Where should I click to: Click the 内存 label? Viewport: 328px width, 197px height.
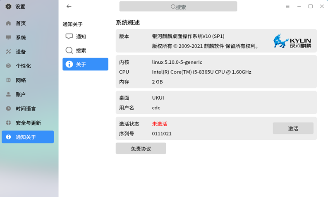point(124,82)
